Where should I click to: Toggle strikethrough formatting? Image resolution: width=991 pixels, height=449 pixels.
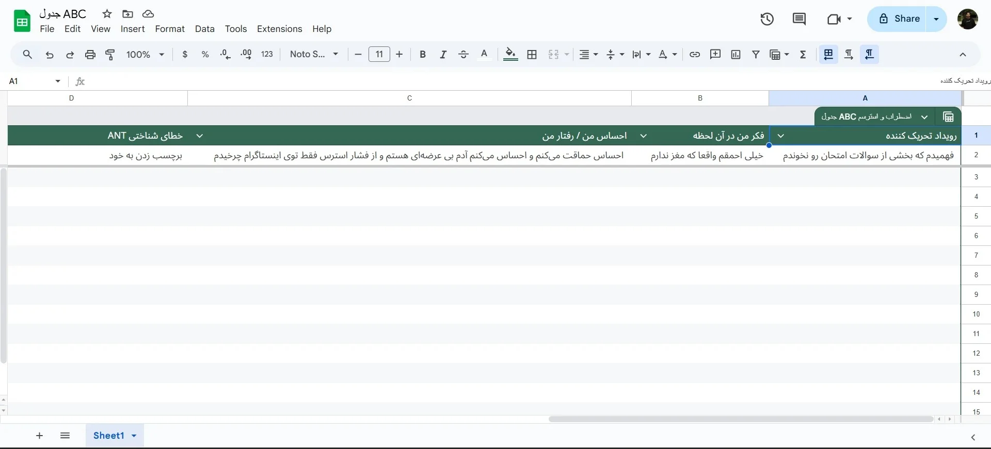tap(463, 54)
